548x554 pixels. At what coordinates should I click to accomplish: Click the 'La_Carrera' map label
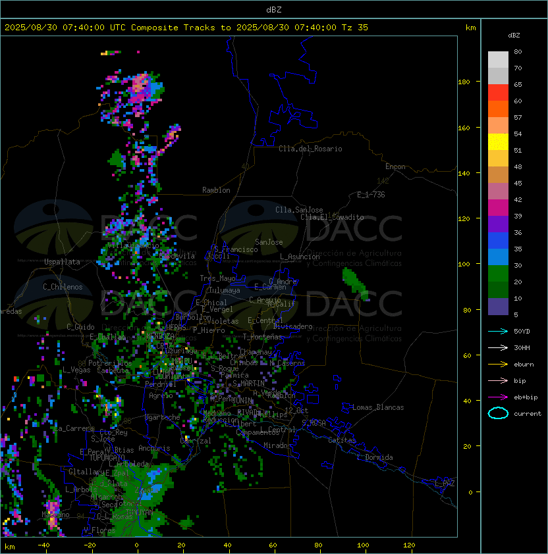pyautogui.click(x=74, y=428)
